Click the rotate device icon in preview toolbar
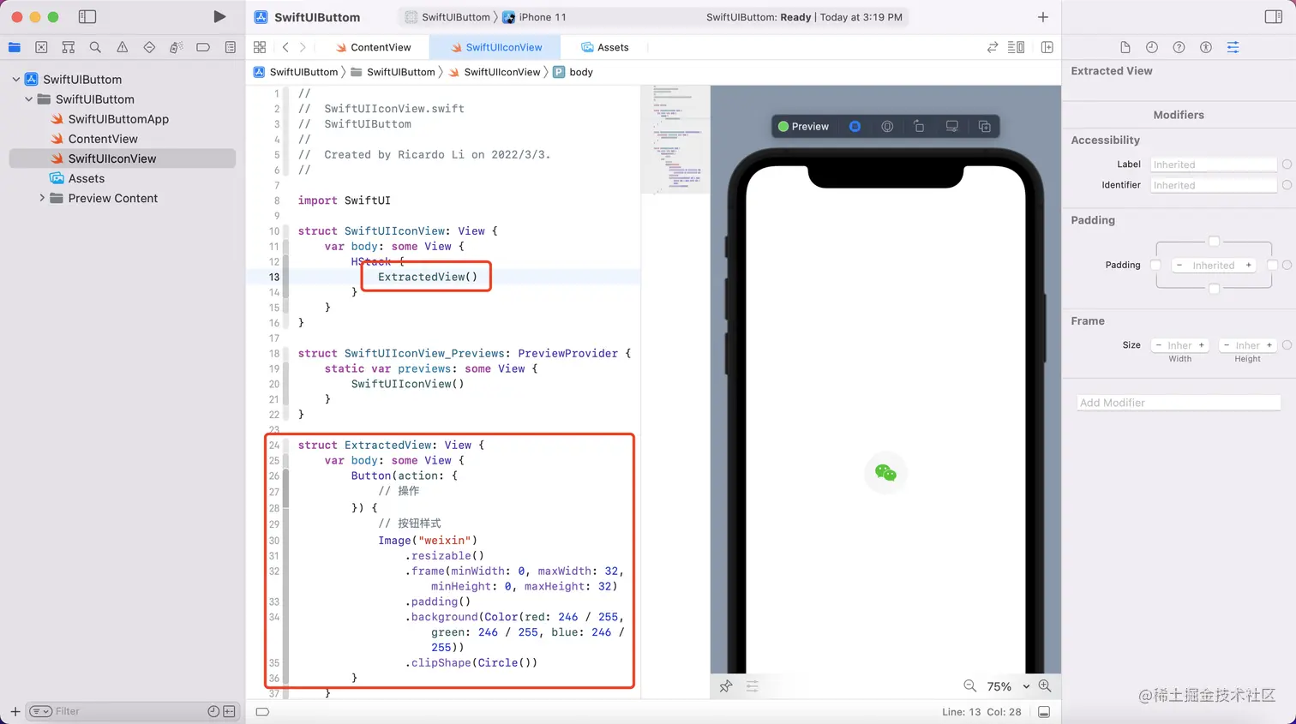Viewport: 1296px width, 724px height. [x=919, y=126]
